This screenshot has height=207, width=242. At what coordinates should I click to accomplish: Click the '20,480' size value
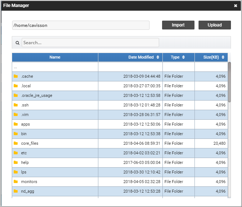(220, 143)
